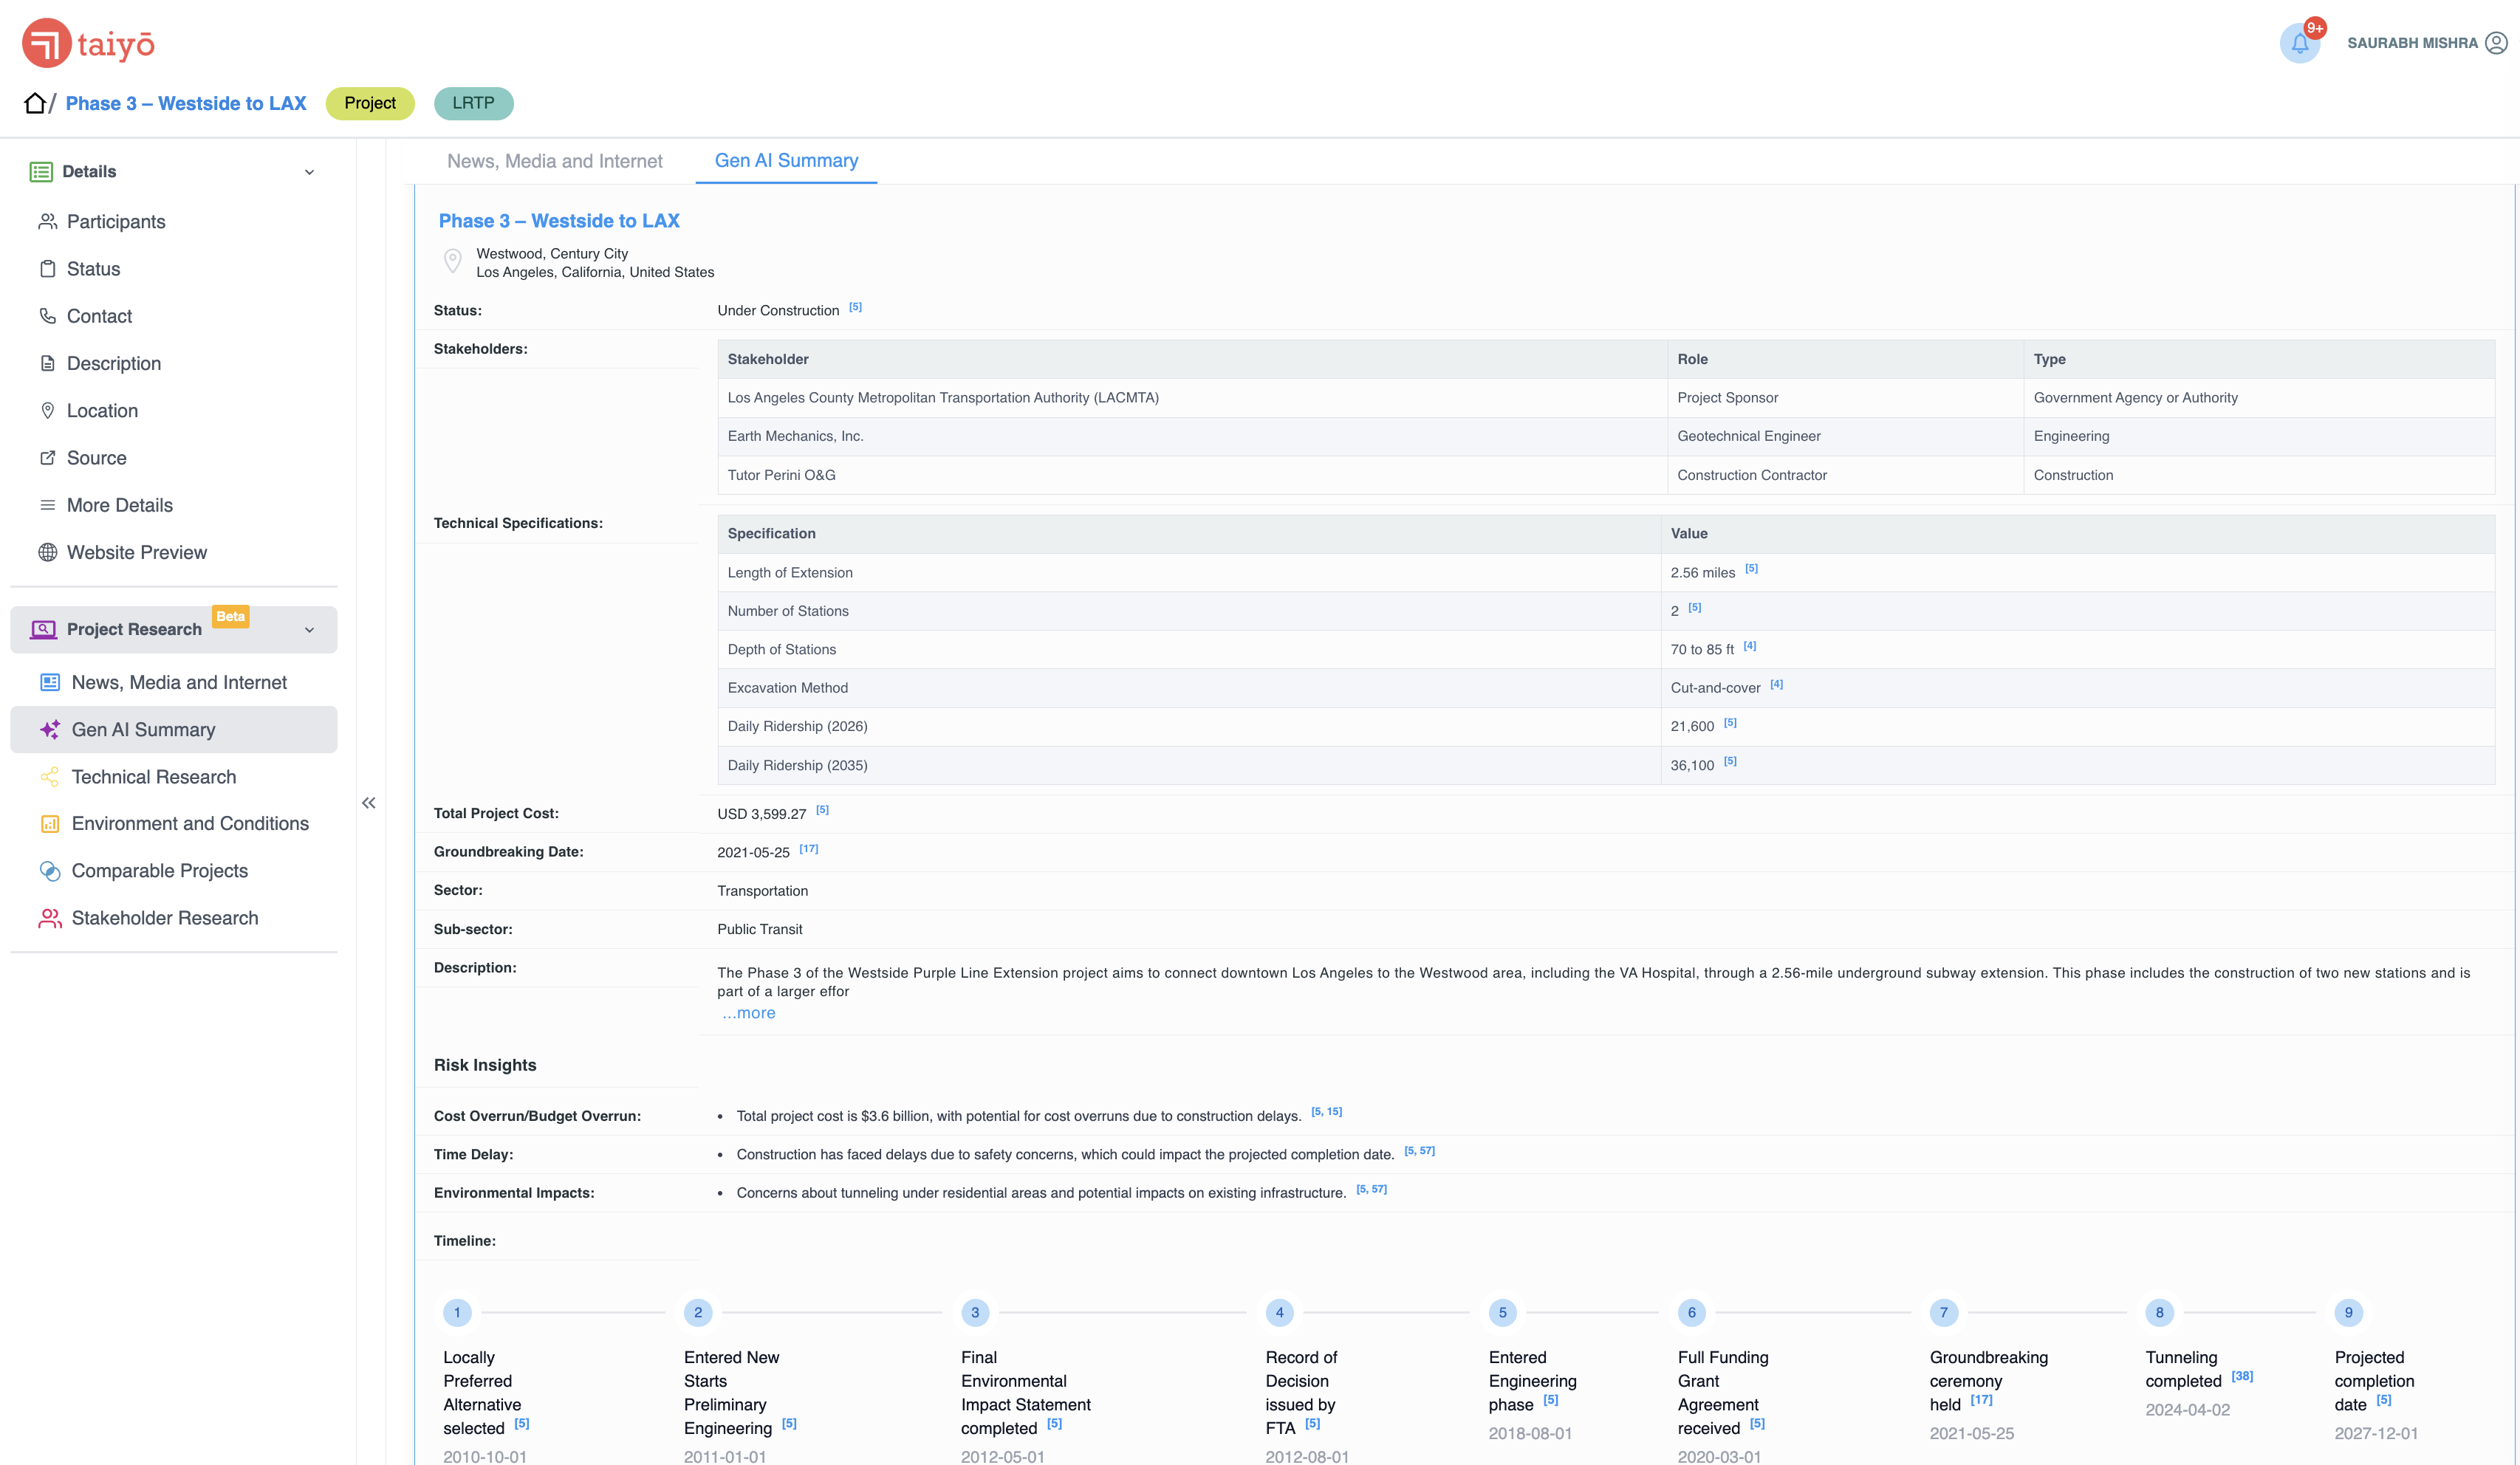Open citation [17] beside Groundbreaking Date
Screen dimensions: 2520x1465
click(808, 849)
